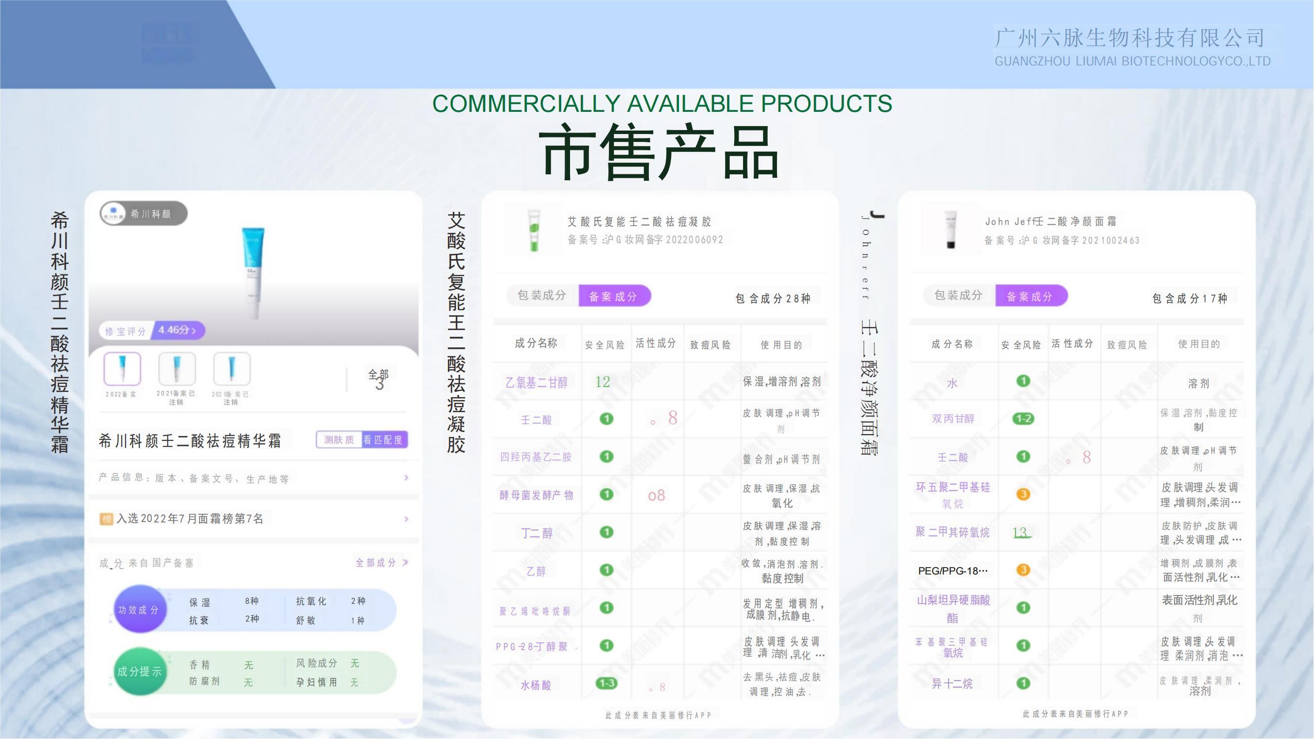Click orange risk badge 3 for PEG/PPG-18

(1023, 570)
